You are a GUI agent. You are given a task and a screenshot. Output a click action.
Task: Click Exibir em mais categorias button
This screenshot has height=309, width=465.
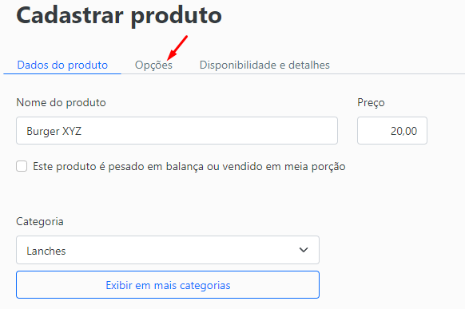tap(168, 285)
